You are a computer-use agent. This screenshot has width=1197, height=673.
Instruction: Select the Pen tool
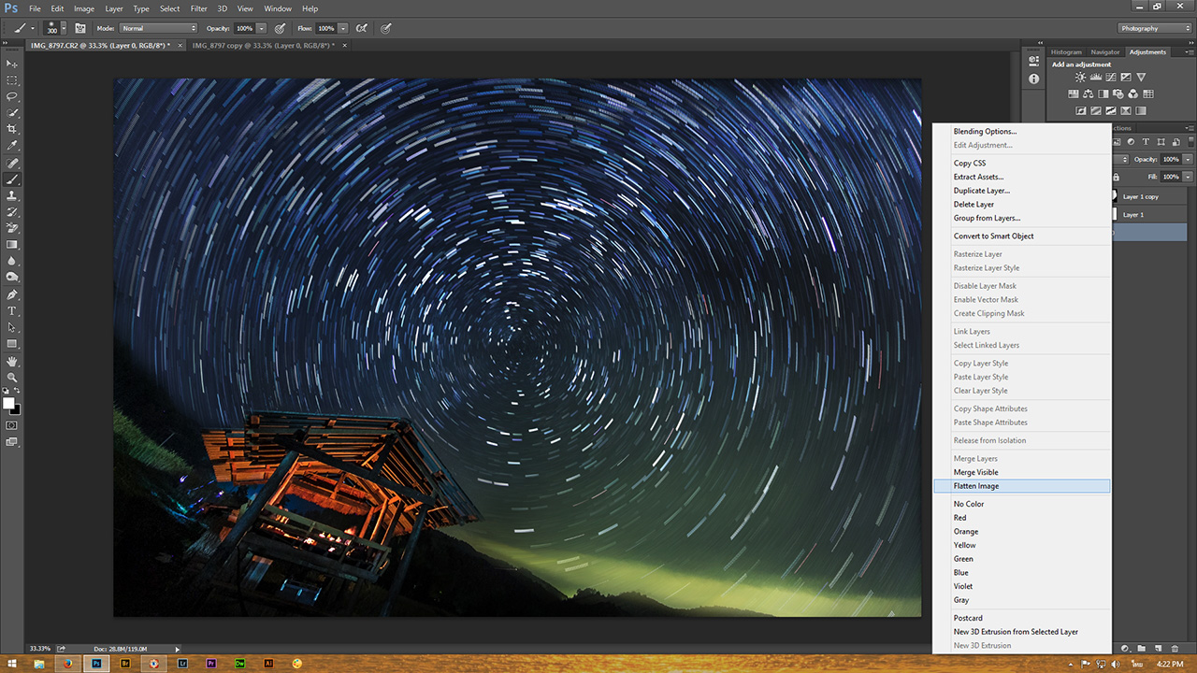(x=12, y=294)
